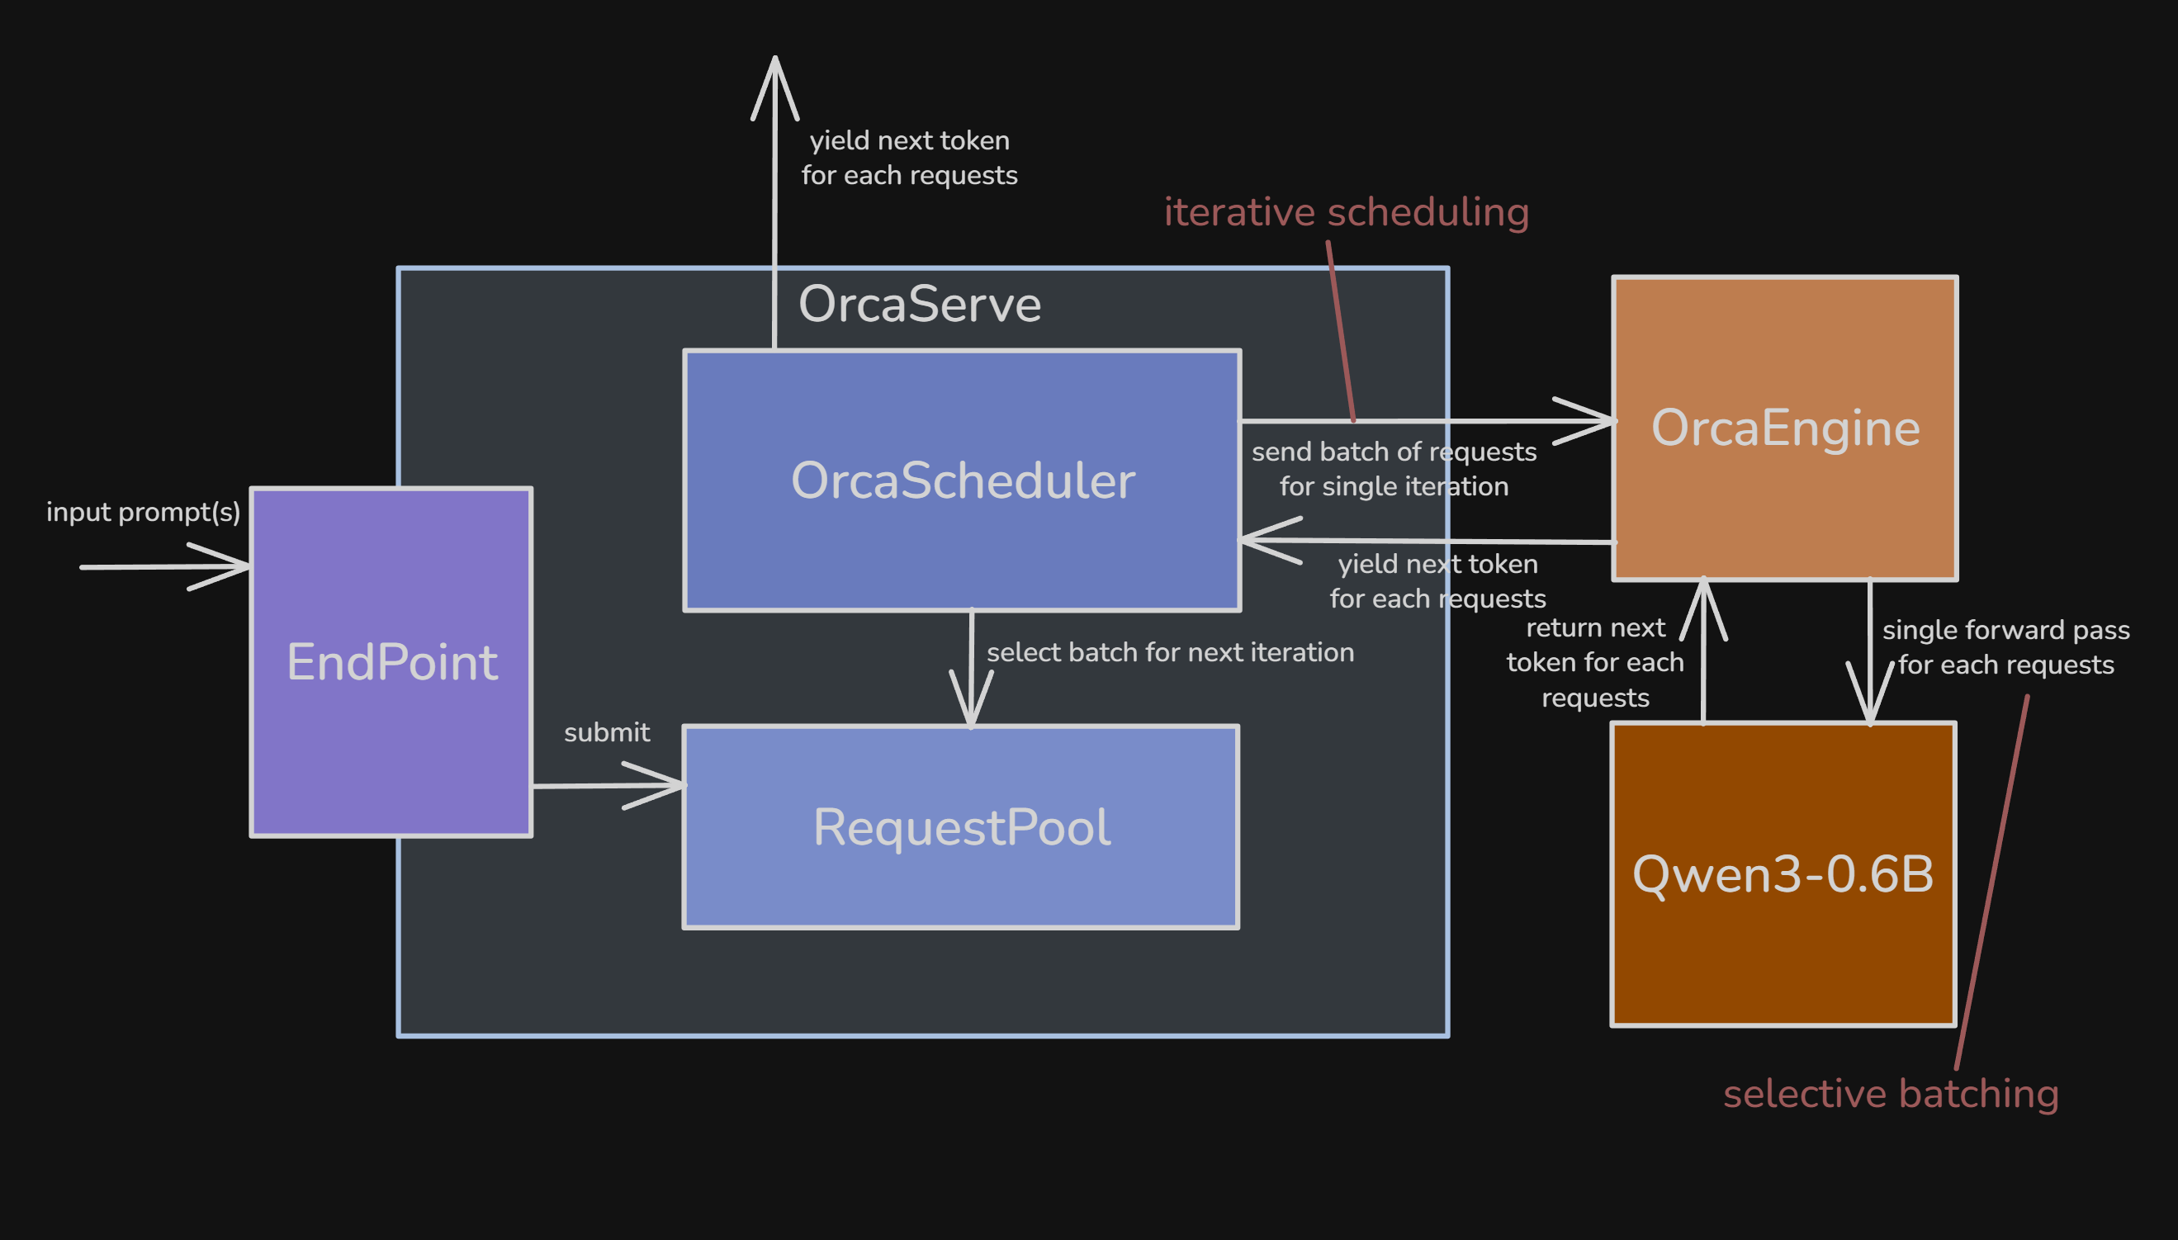This screenshot has height=1240, width=2178.
Task: Click the OrcaServe container label
Action: tap(920, 304)
